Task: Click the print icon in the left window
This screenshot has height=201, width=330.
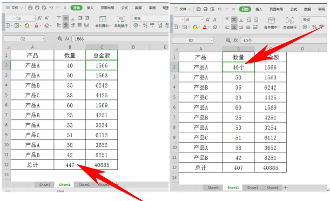Action: click(37, 8)
